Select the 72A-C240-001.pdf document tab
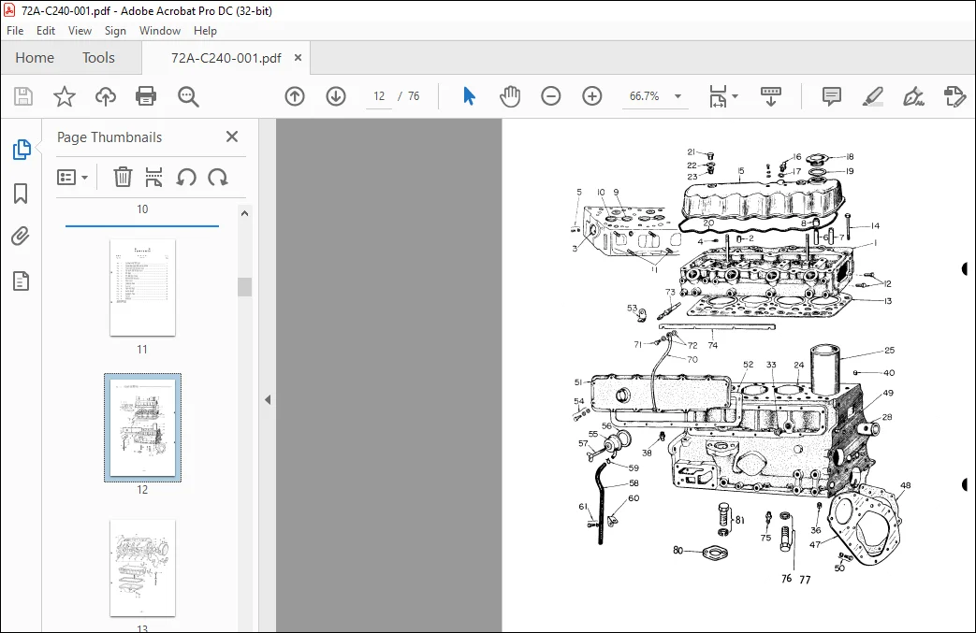The height and width of the screenshot is (633, 976). coord(226,58)
